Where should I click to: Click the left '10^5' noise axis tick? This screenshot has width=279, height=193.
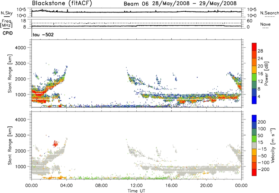[21, 10]
